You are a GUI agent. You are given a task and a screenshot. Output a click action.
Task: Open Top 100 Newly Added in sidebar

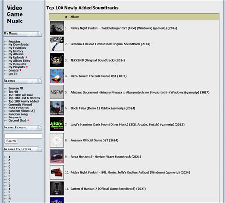pos(23,101)
